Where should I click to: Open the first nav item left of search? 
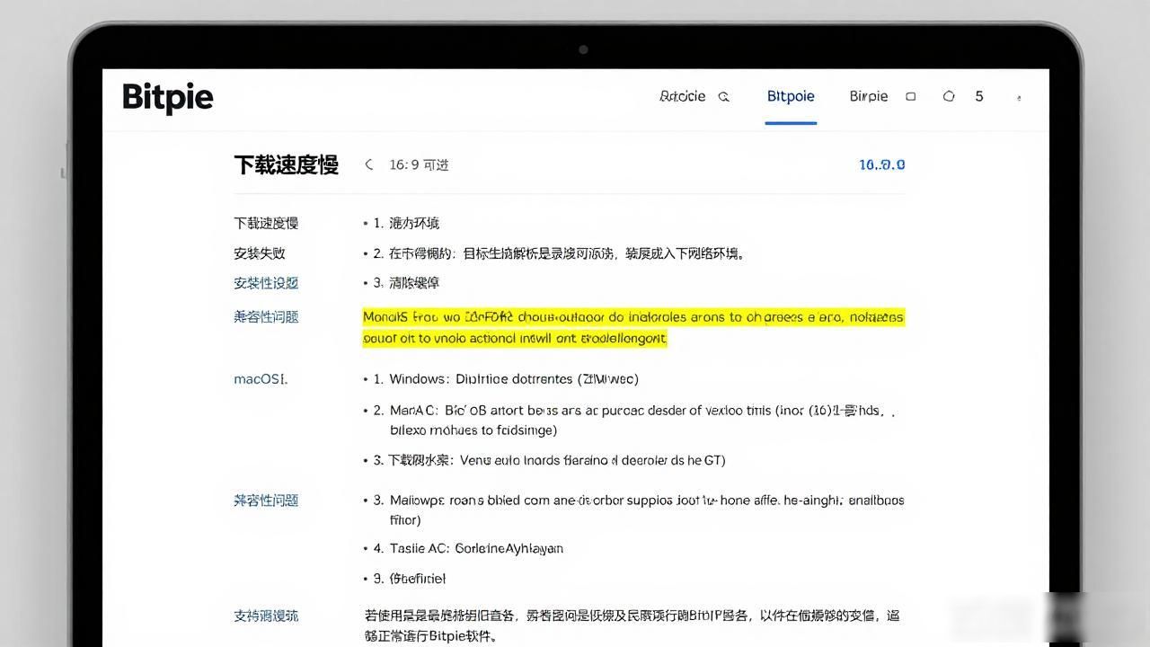click(682, 96)
